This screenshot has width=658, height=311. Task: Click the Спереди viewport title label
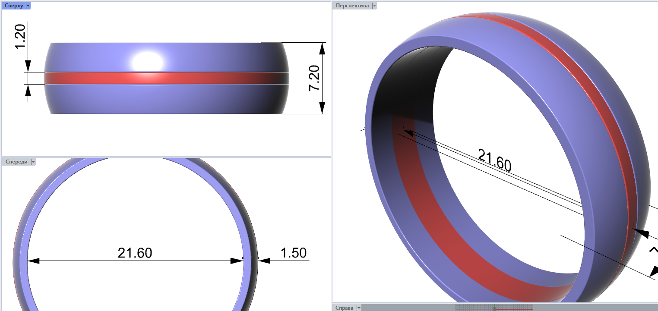pos(16,162)
